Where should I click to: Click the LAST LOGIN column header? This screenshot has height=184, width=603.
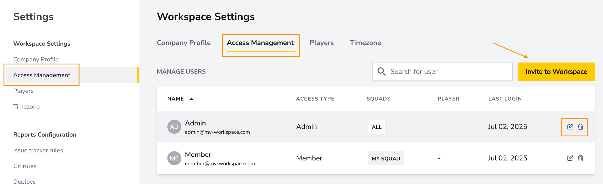click(505, 99)
